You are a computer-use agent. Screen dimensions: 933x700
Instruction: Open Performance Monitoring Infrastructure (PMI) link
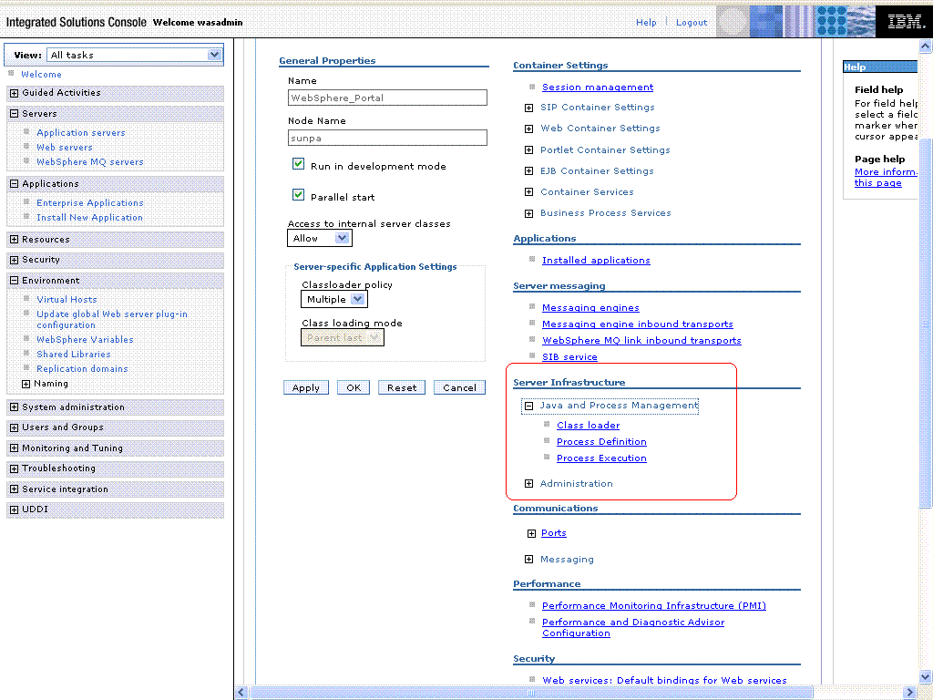tap(654, 606)
